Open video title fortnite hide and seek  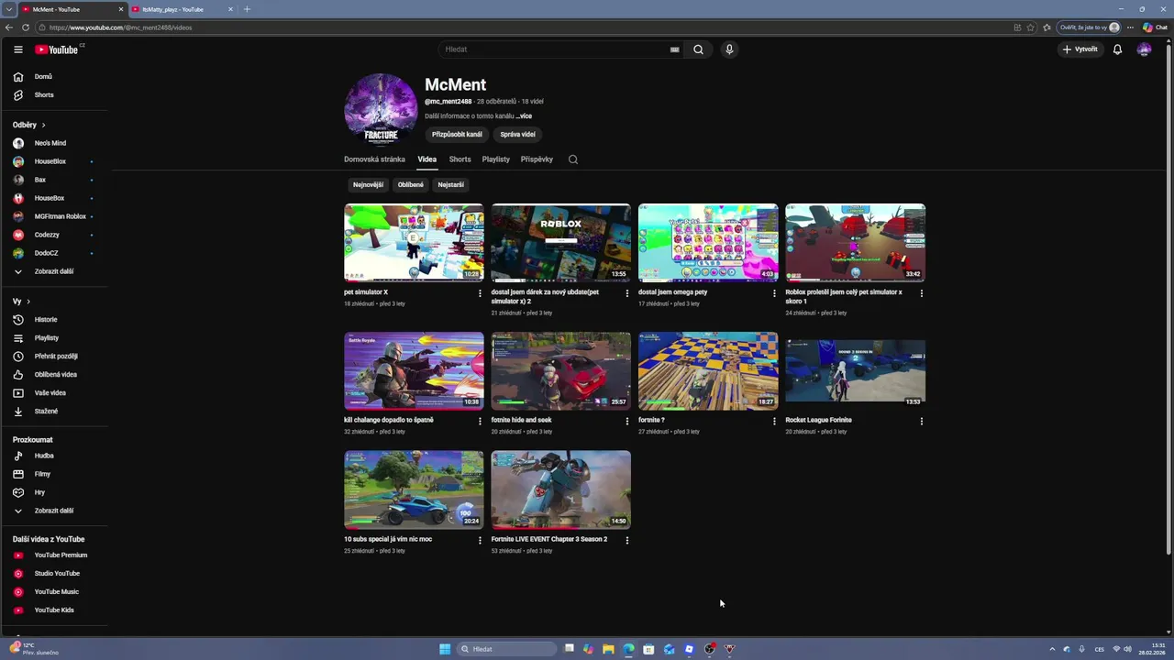point(521,421)
